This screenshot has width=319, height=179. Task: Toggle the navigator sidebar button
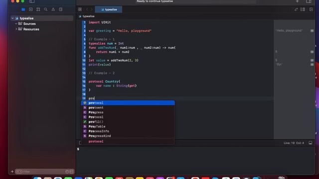tap(32, 1)
